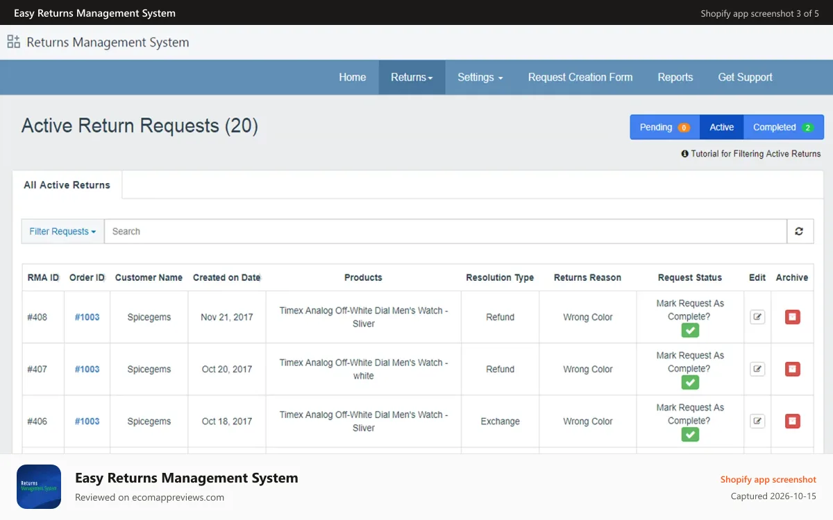Archive return request #407
833x520 pixels.
pyautogui.click(x=793, y=369)
